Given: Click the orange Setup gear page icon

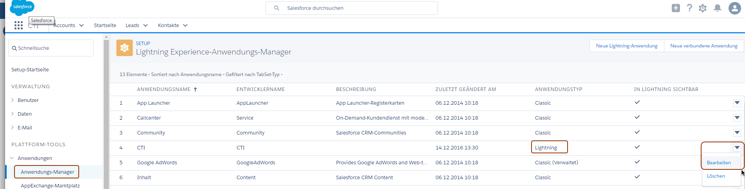Looking at the screenshot, I should [125, 48].
